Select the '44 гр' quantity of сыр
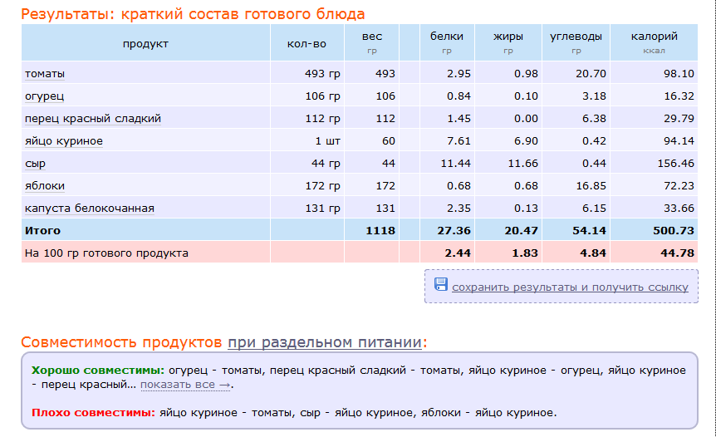 (x=326, y=164)
